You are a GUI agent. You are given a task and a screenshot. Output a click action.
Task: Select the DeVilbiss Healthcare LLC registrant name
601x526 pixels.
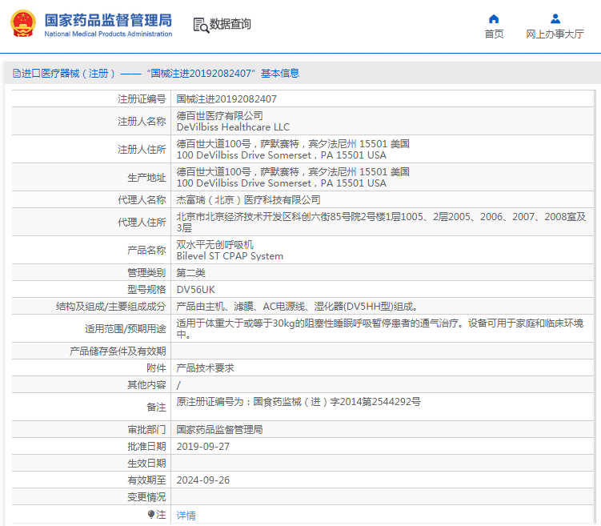233,127
